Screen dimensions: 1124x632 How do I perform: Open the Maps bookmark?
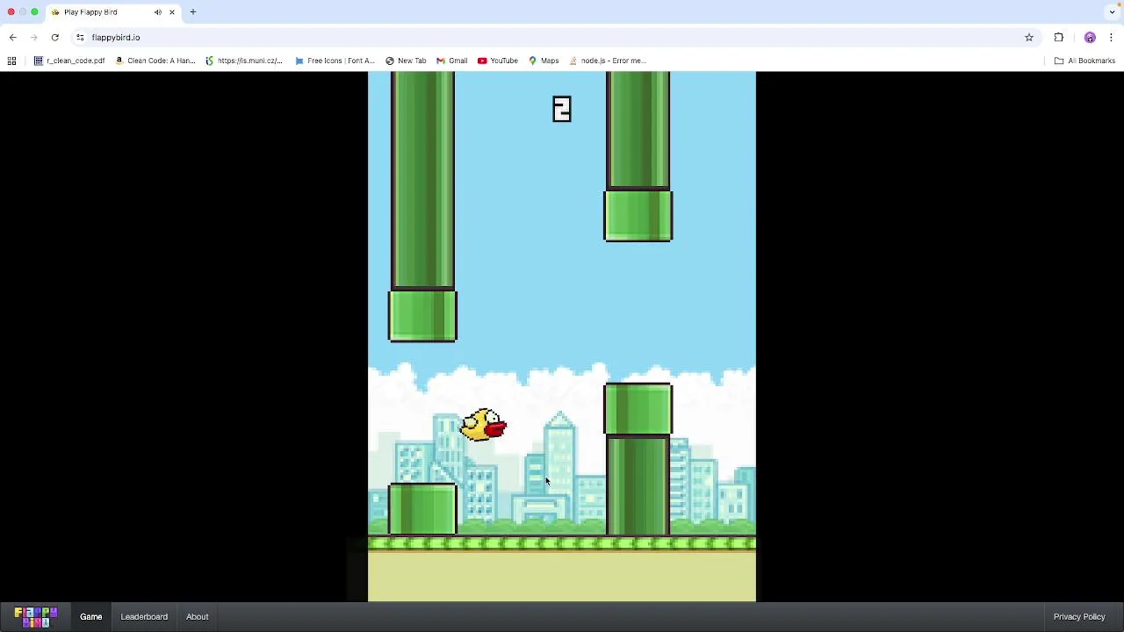544,61
